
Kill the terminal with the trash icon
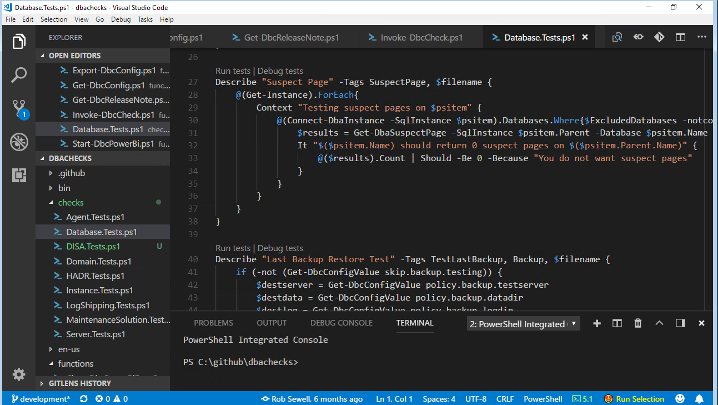click(x=637, y=323)
